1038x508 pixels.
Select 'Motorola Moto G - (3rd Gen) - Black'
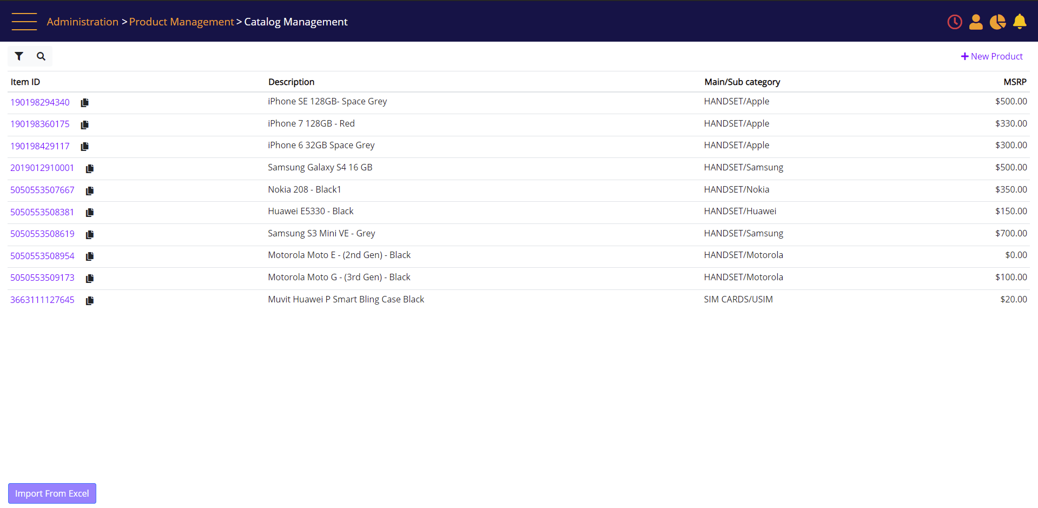339,277
